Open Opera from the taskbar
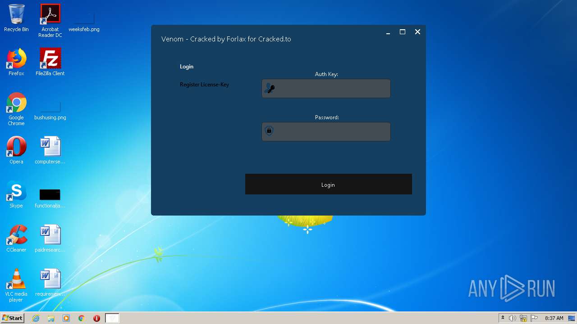This screenshot has height=324, width=577. point(96,318)
